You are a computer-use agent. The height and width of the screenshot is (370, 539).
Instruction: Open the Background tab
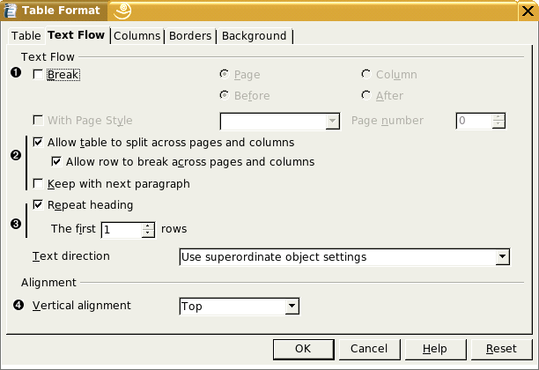(254, 36)
